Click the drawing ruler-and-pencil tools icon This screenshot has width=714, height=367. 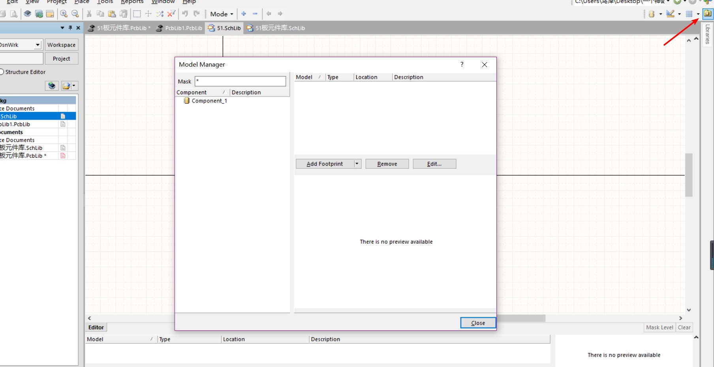point(670,14)
